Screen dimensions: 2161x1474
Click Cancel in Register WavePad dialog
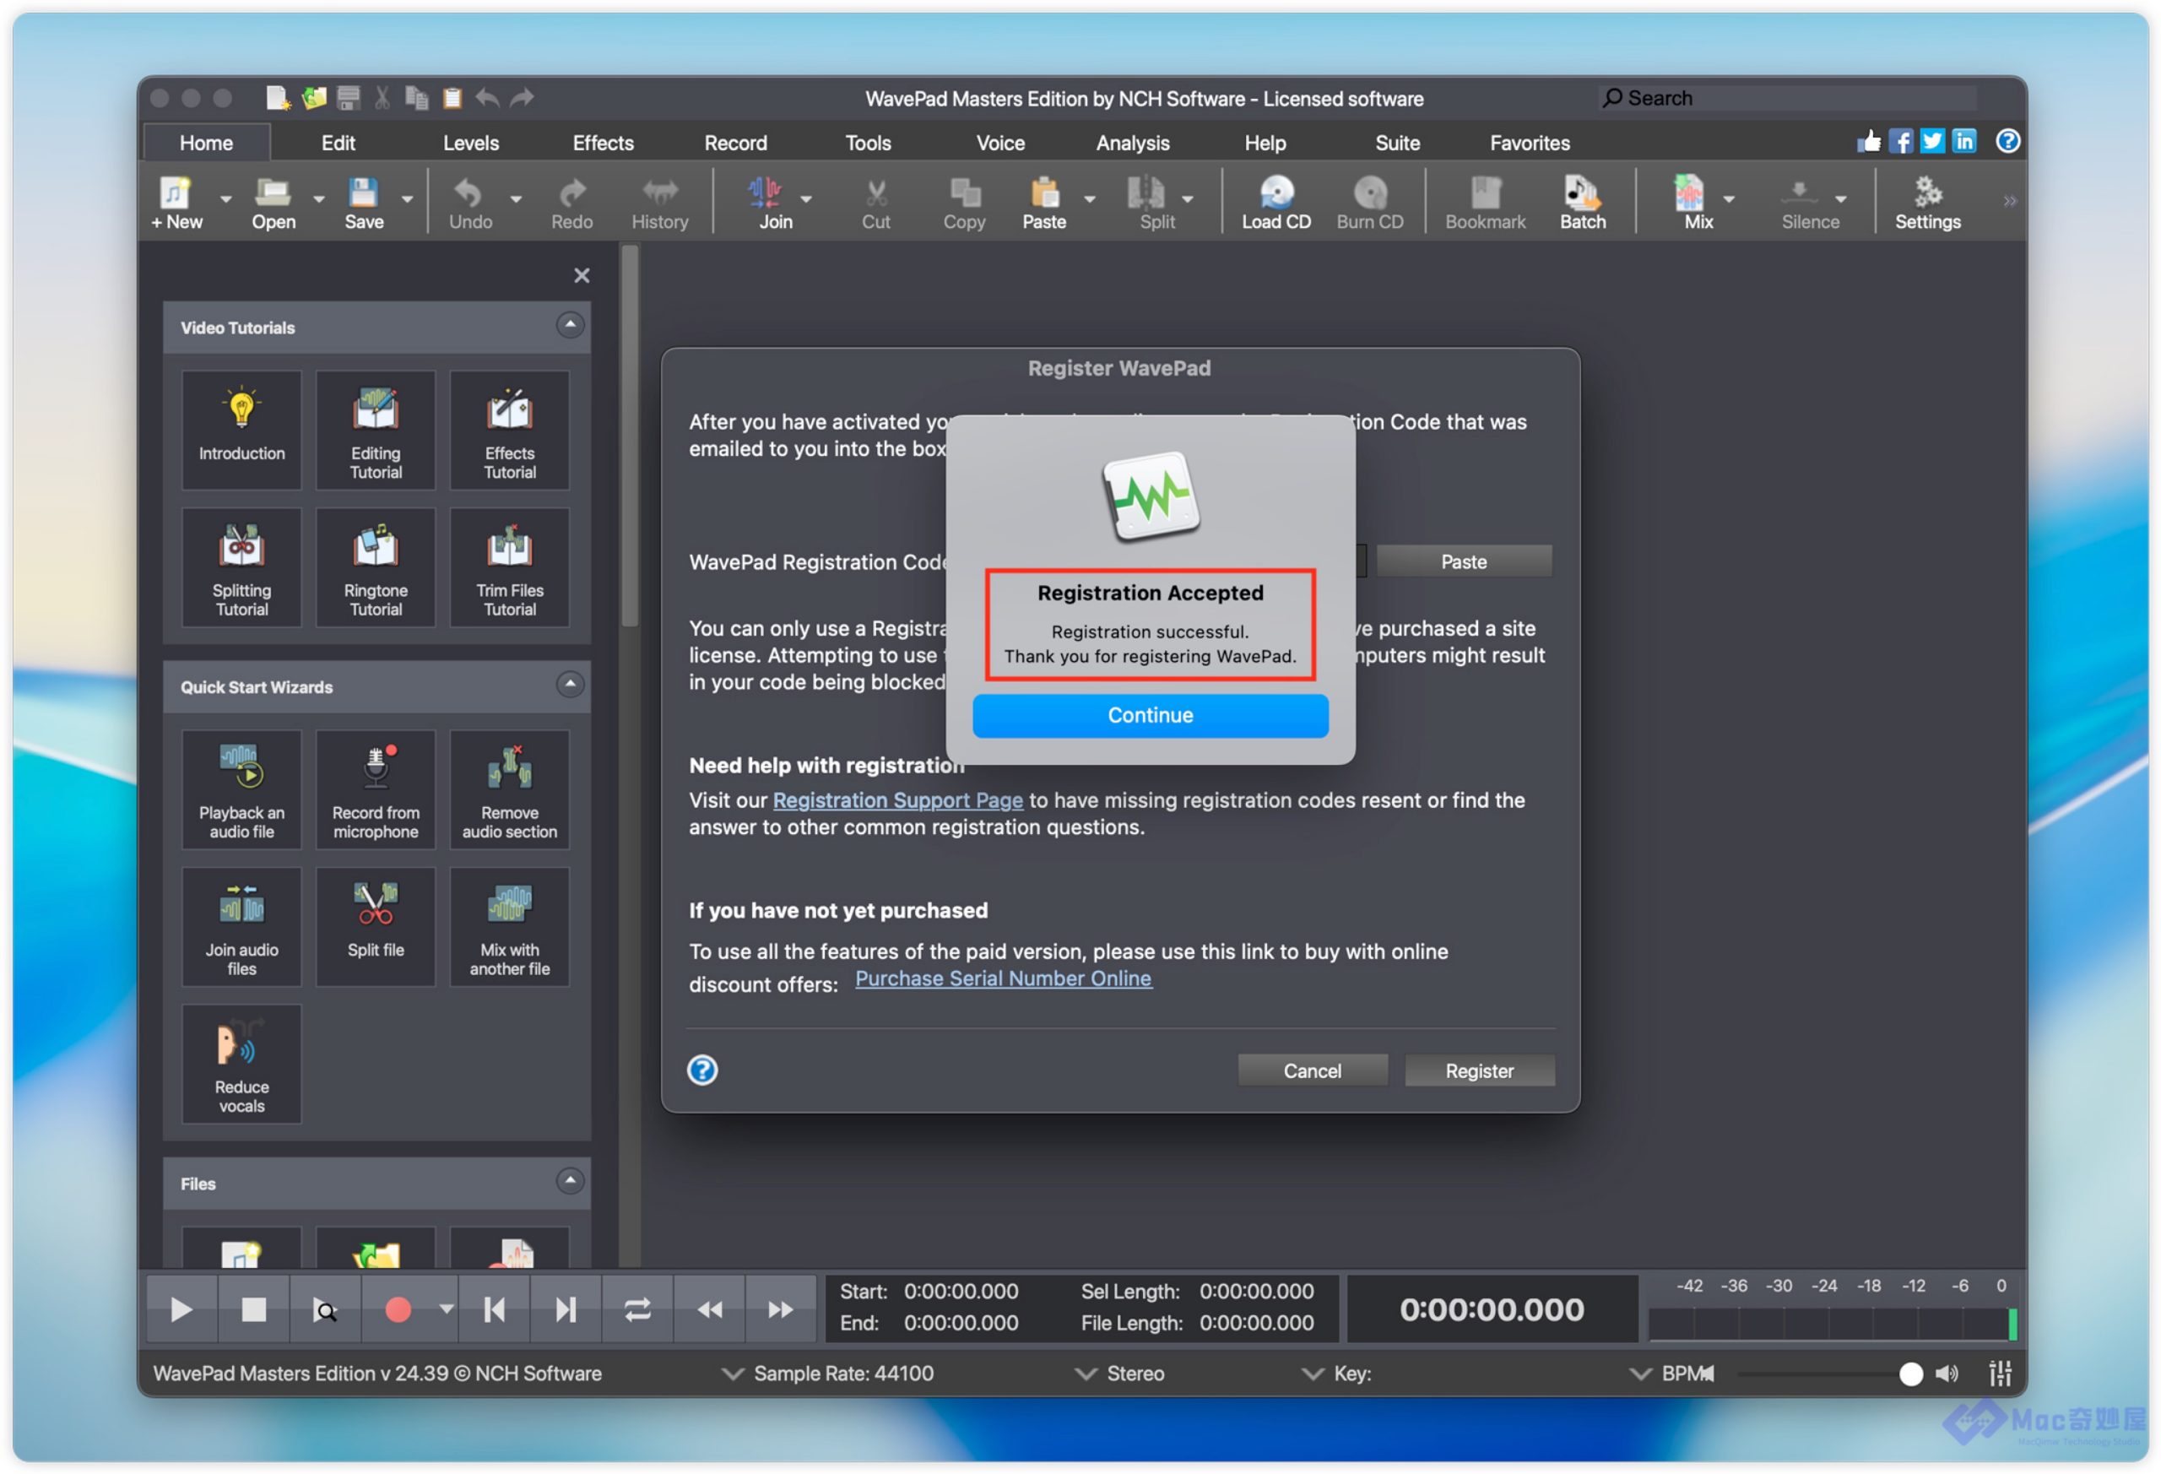pyautogui.click(x=1312, y=1071)
